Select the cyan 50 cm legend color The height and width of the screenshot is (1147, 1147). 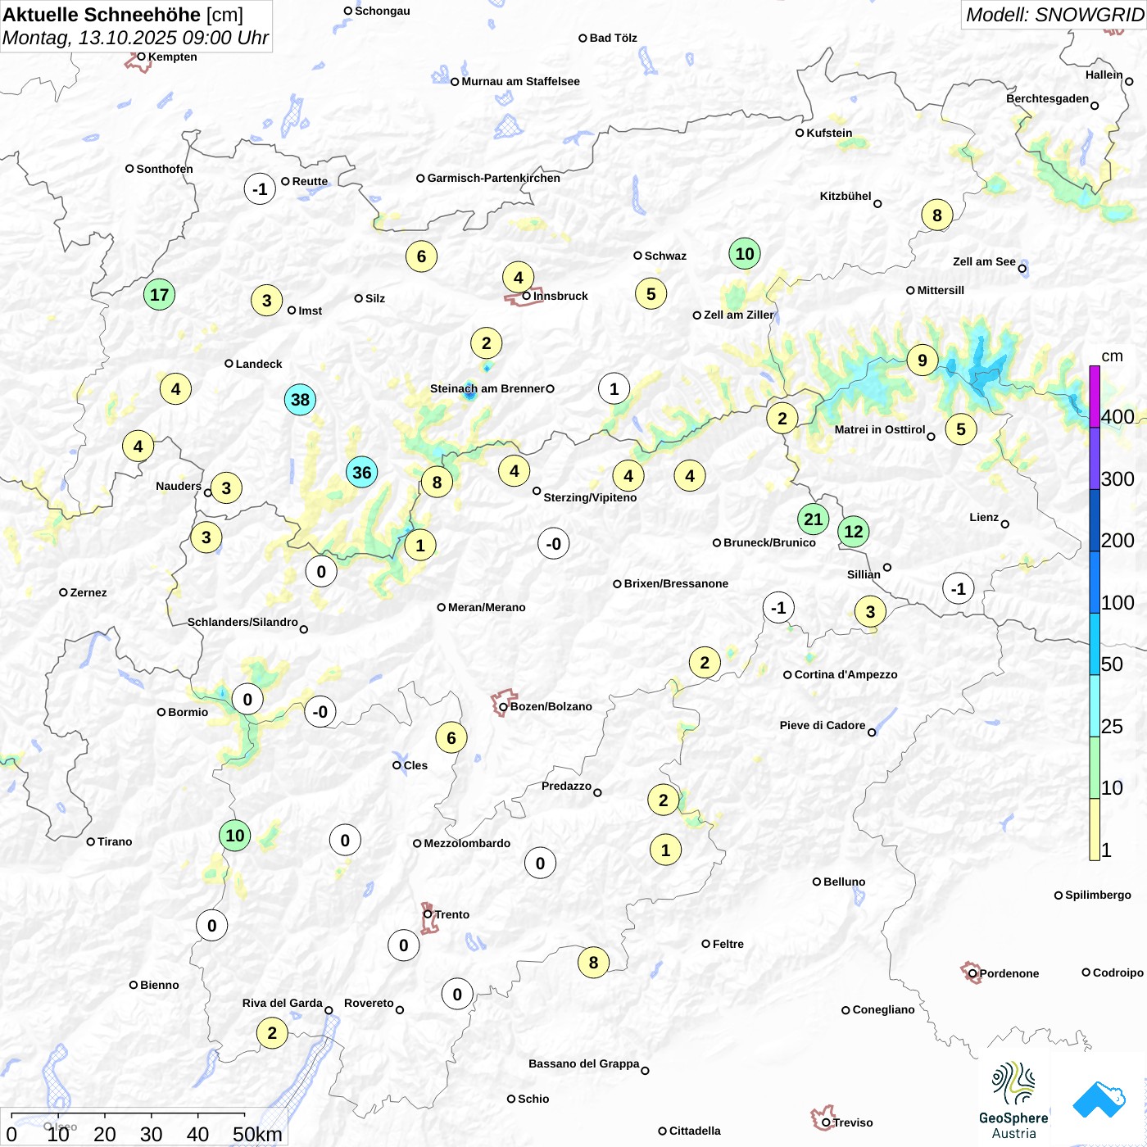tap(1095, 644)
